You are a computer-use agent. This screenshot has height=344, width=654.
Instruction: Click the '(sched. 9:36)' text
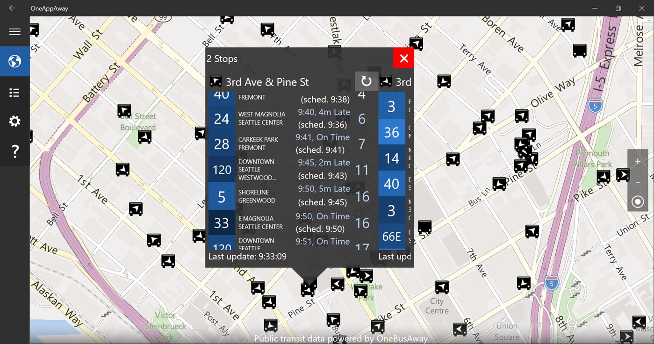pos(323,125)
